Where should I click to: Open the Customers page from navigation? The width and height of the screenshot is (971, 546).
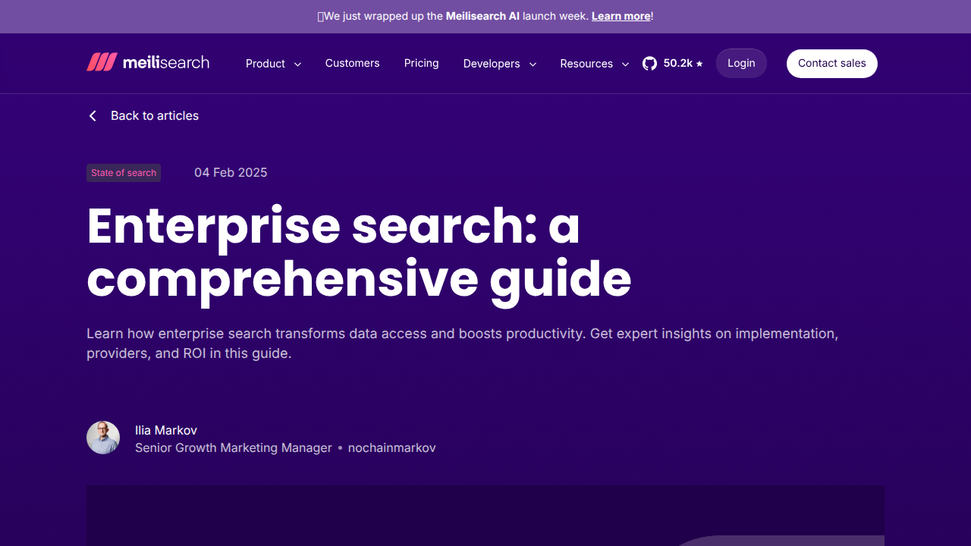[x=352, y=63]
